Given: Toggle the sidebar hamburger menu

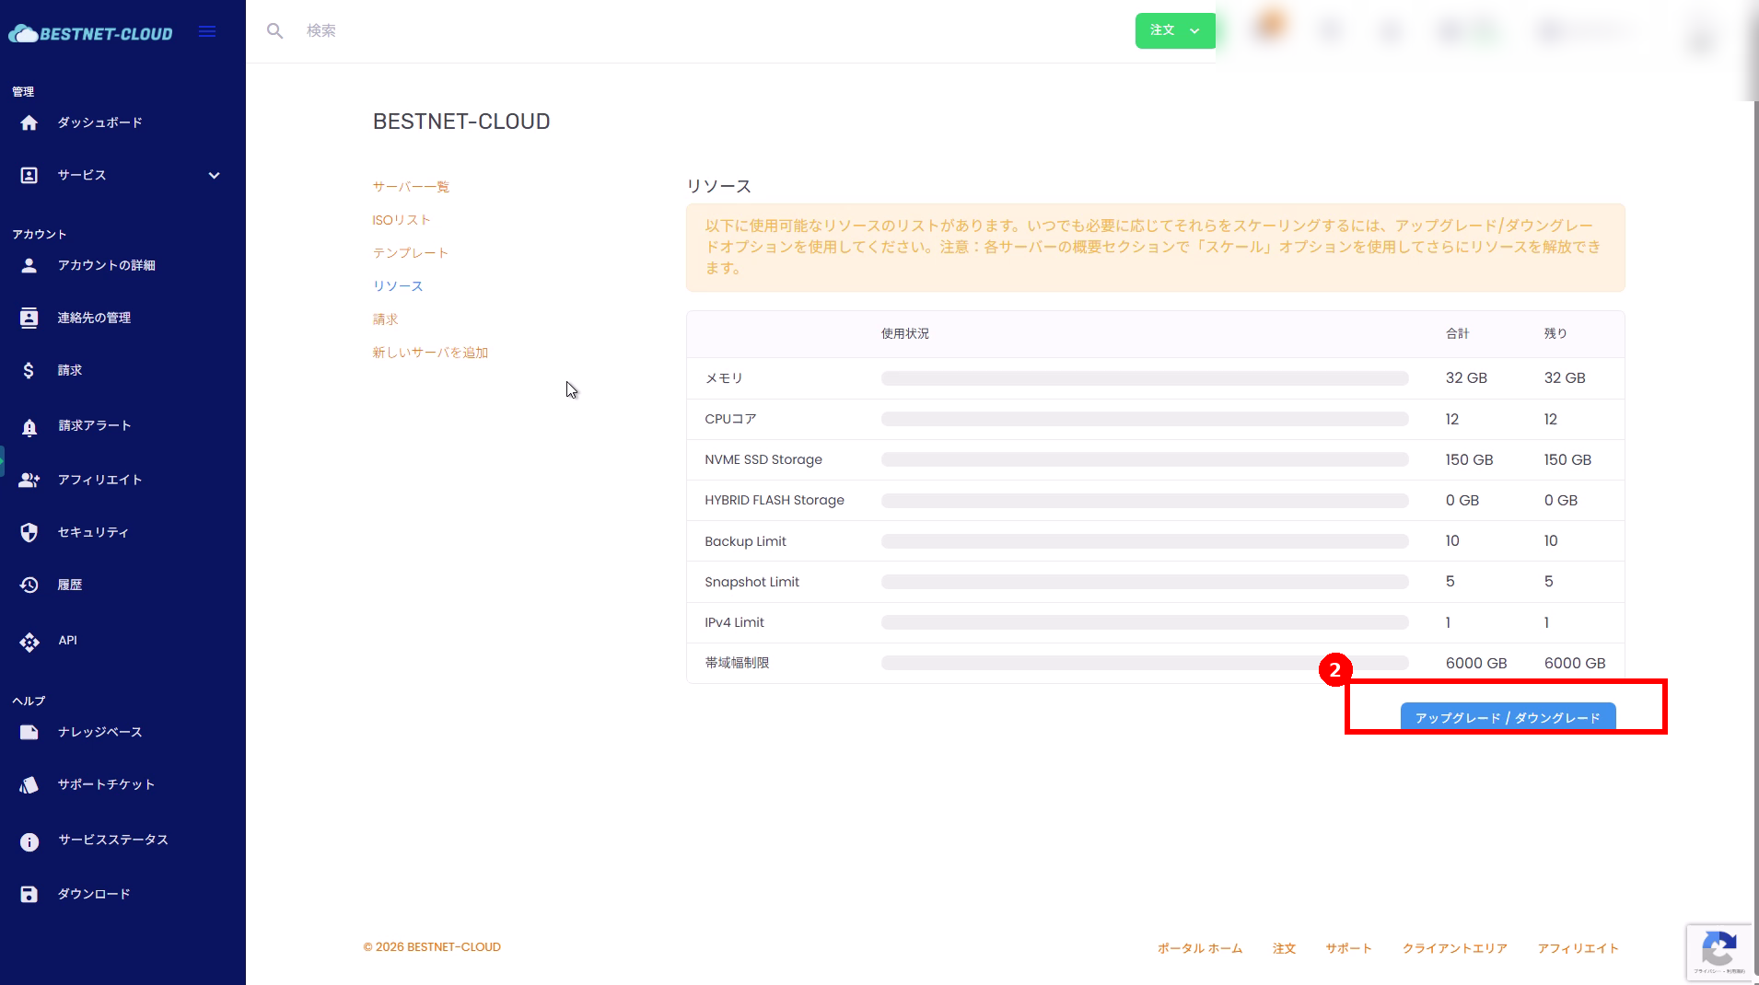Looking at the screenshot, I should 207,32.
